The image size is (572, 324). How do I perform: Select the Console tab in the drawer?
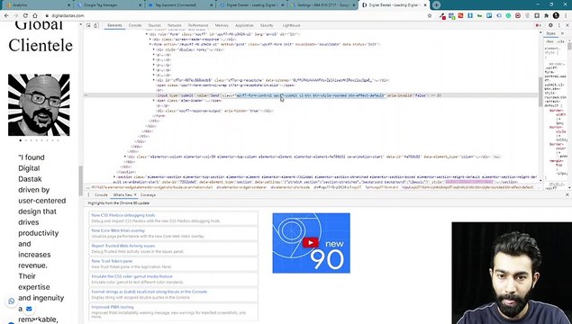point(101,195)
